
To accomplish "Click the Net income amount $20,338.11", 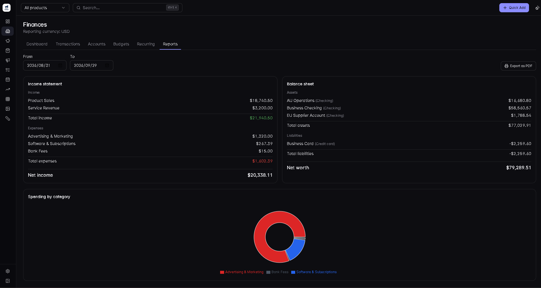I will pos(260,175).
